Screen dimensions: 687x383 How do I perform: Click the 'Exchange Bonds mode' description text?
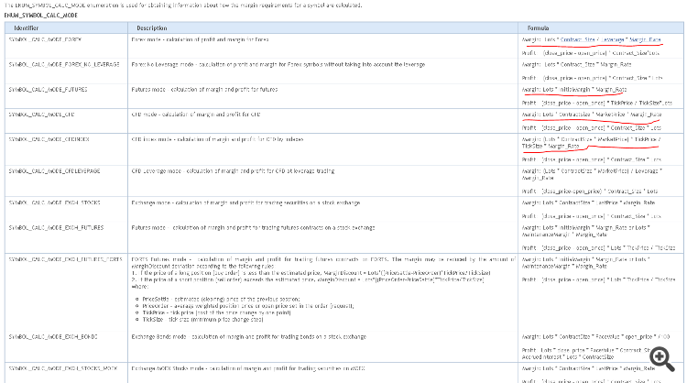pyautogui.click(x=249, y=337)
